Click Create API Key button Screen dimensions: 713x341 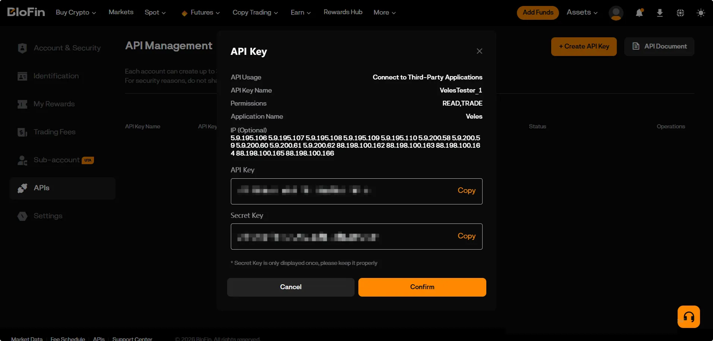[x=584, y=47]
